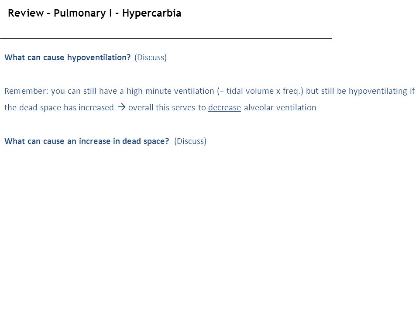
Task: Click the word 'Hypercarbia' in the title
Action: (x=152, y=13)
